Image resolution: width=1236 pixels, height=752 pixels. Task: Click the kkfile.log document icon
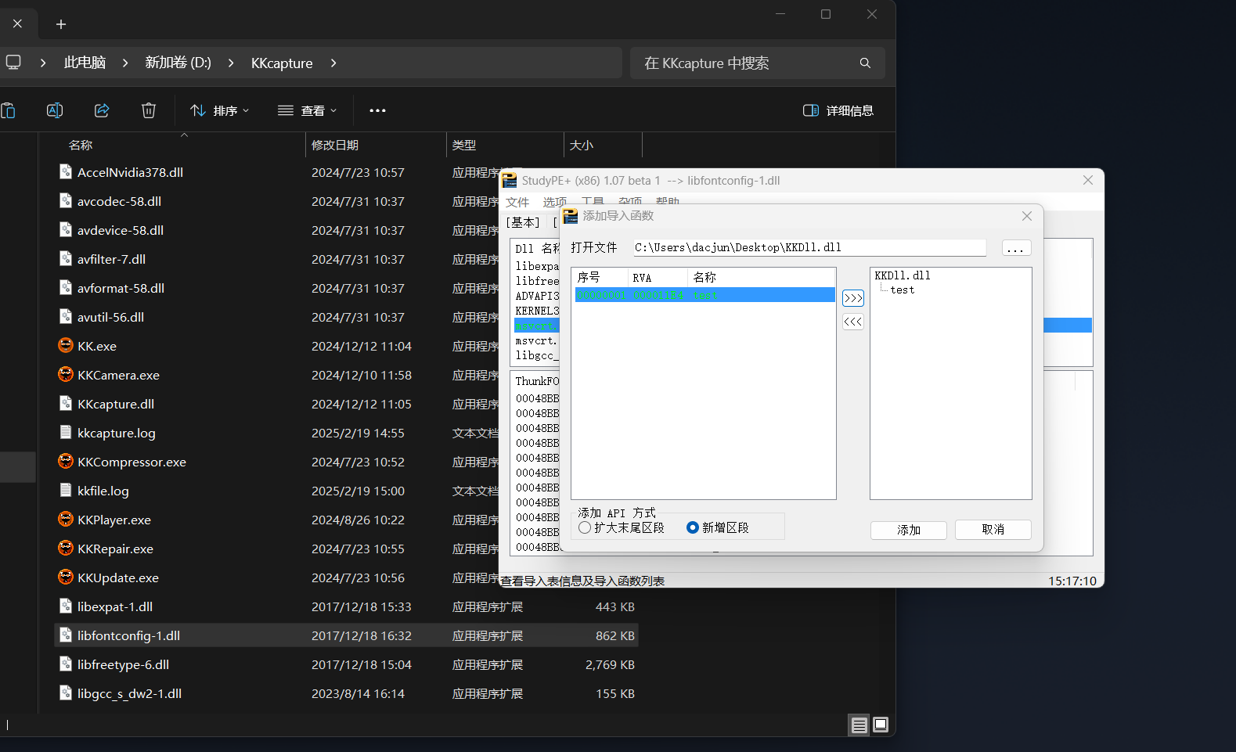(66, 491)
